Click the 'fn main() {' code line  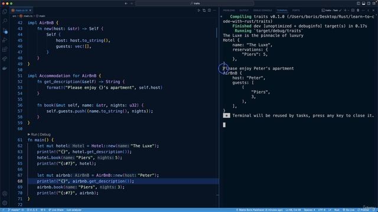click(41, 140)
